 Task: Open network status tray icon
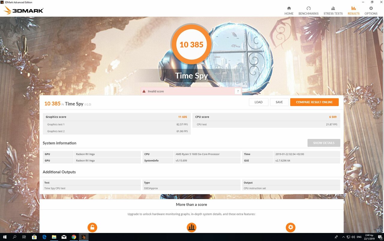click(x=348, y=237)
